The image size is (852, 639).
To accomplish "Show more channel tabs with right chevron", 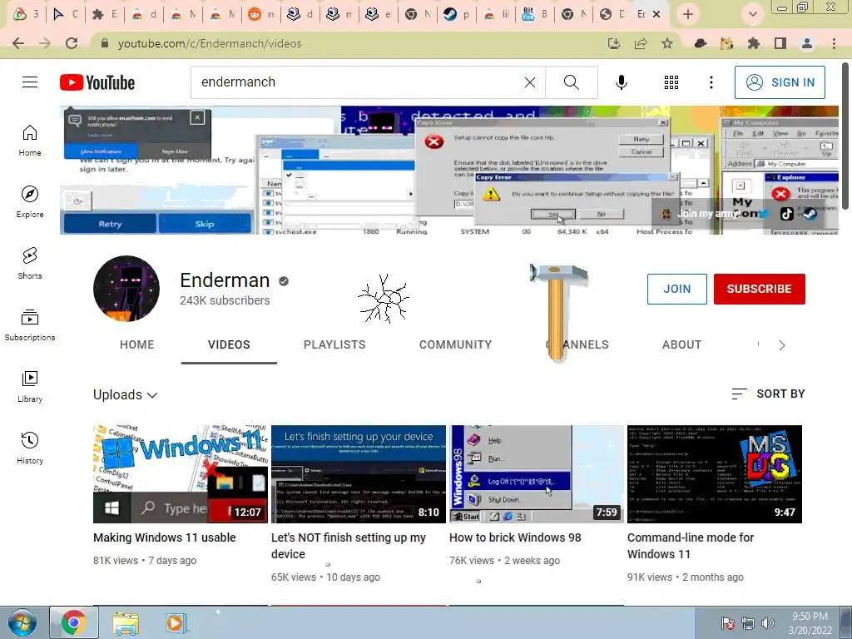I will (x=782, y=345).
